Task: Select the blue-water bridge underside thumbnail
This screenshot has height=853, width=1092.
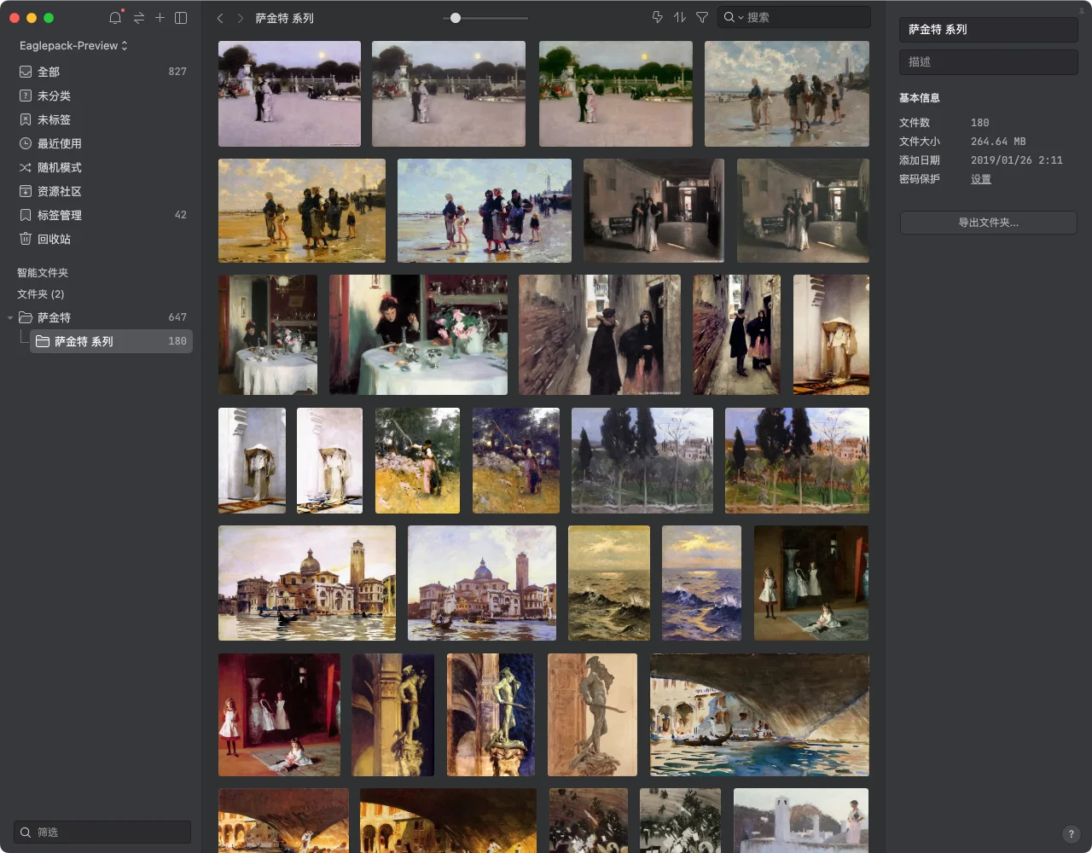Action: click(x=759, y=715)
